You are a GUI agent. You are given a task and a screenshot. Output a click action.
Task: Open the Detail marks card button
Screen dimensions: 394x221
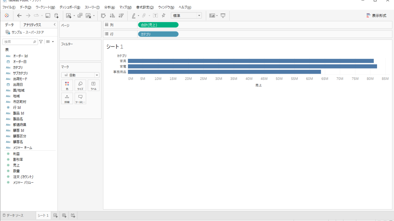pos(67,98)
